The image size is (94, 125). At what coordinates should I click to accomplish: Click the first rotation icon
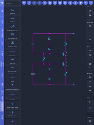pyautogui.click(x=90, y=77)
